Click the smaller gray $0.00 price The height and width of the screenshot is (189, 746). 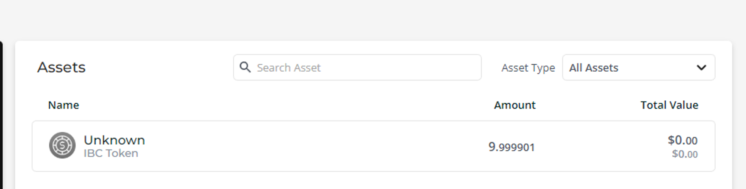tap(685, 154)
